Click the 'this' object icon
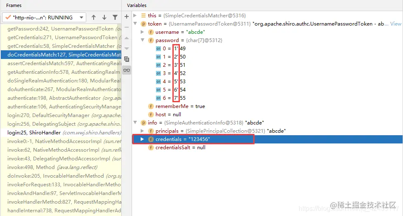 144,15
